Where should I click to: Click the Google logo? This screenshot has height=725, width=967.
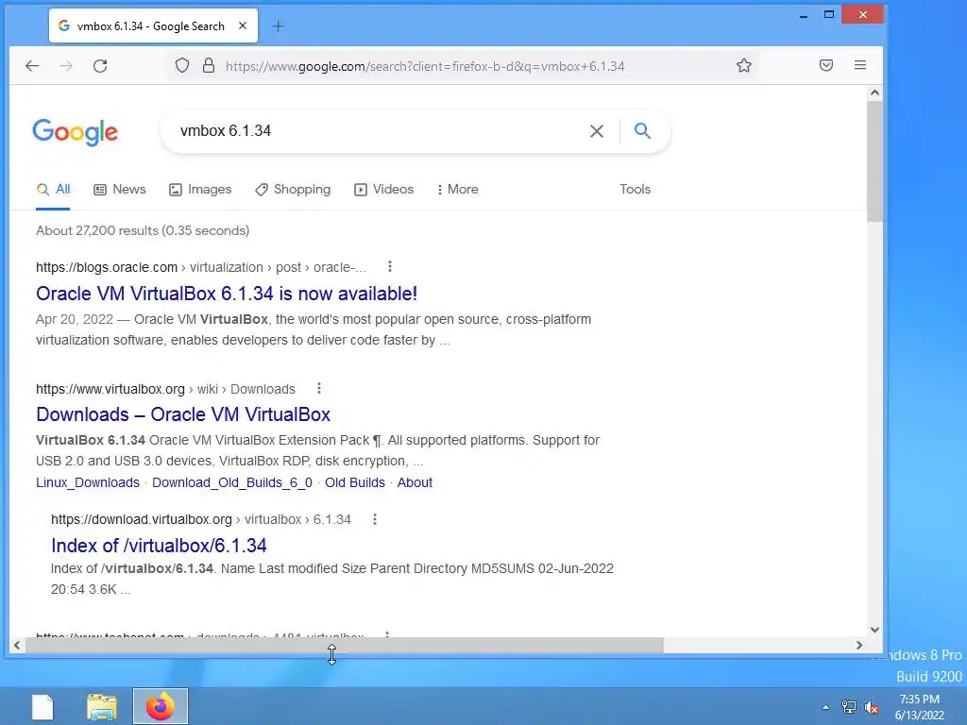76,132
